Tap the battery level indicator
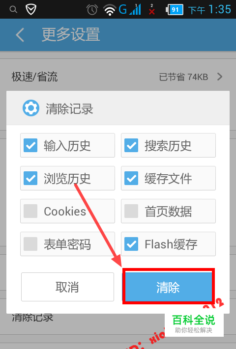Screen dimensions: 236x349 175,10
